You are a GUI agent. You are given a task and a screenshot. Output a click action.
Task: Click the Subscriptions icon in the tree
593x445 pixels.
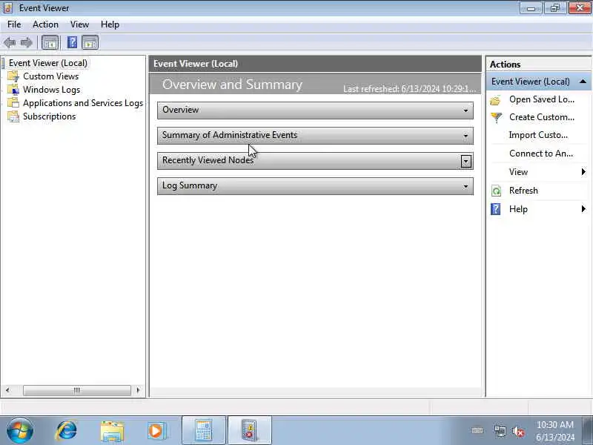click(13, 116)
